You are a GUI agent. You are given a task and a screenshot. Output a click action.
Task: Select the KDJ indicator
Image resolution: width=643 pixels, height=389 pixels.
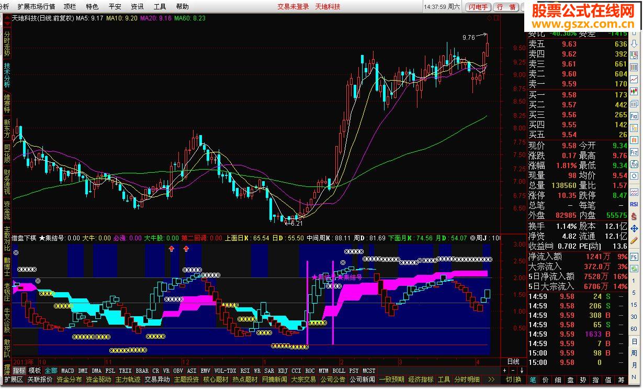(283, 371)
